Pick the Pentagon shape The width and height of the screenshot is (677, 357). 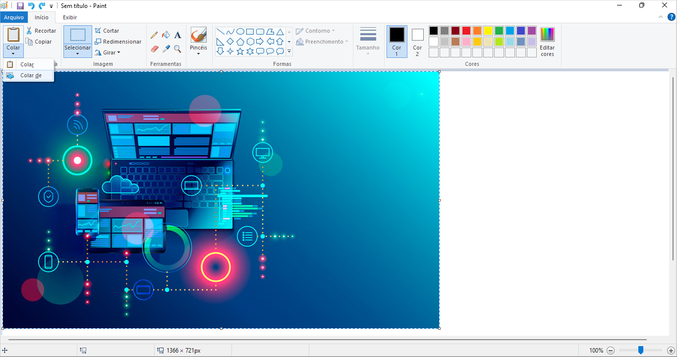[x=240, y=41]
